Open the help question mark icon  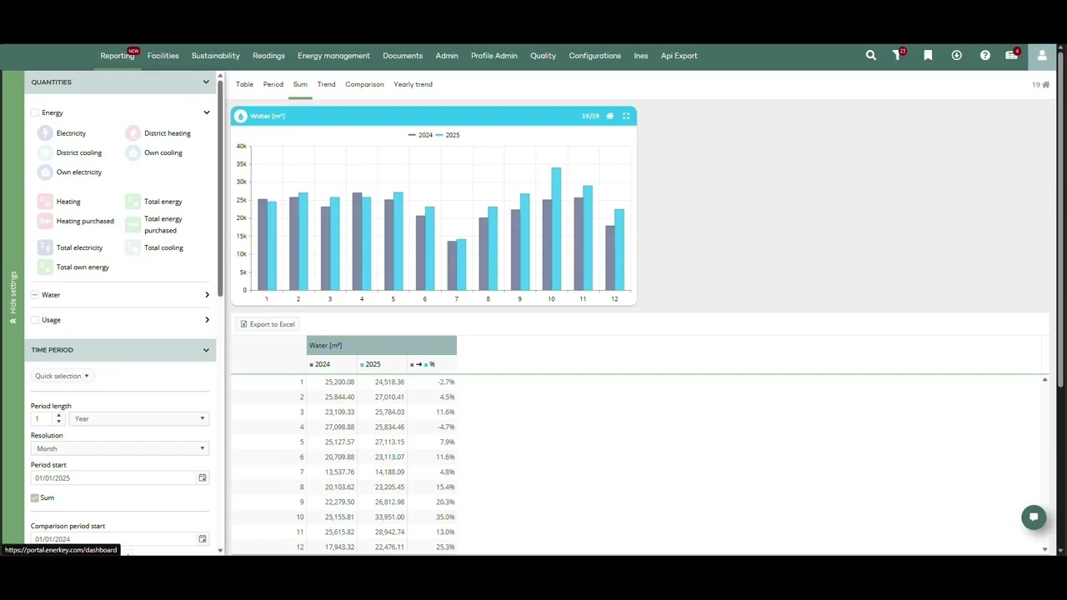pos(985,55)
